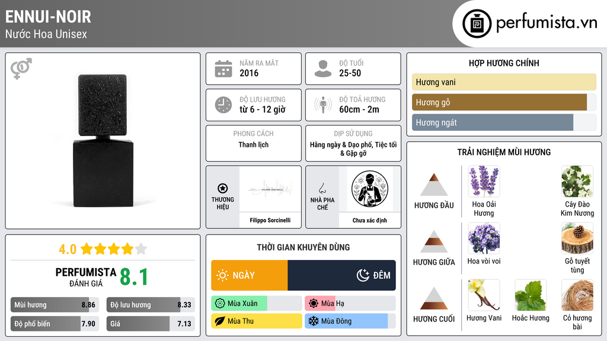Screen dimensions: 607x341
Task: Click the sun icon for Mùa Hạ
Action: tap(314, 304)
